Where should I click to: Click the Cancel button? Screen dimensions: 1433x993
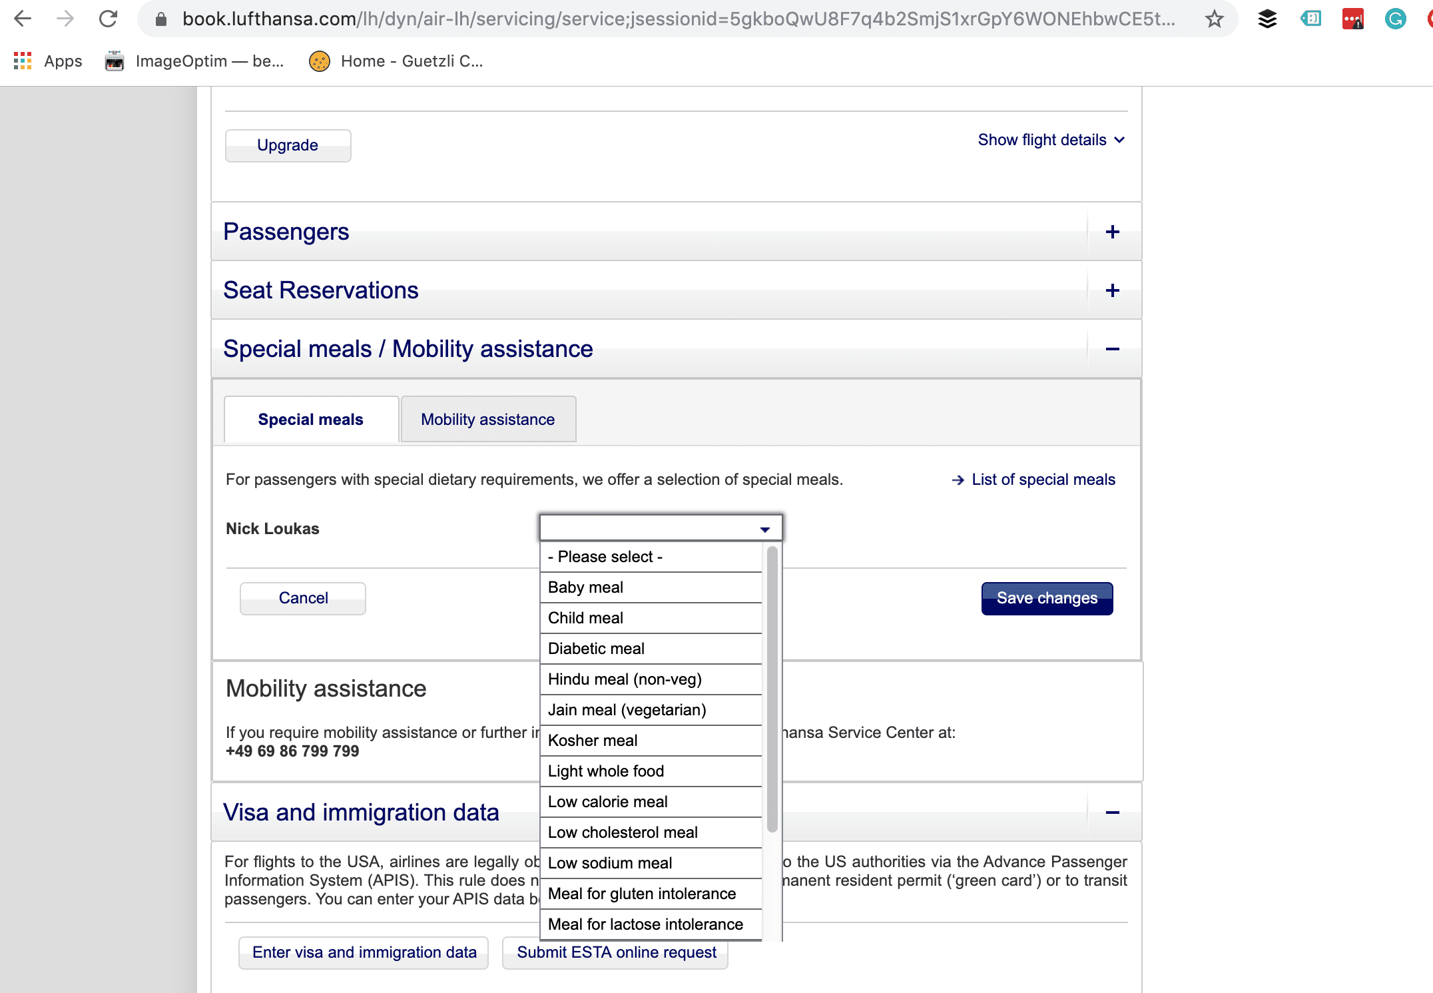click(303, 598)
